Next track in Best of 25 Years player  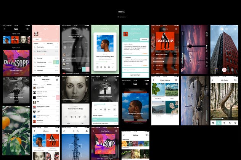tap(109, 109)
